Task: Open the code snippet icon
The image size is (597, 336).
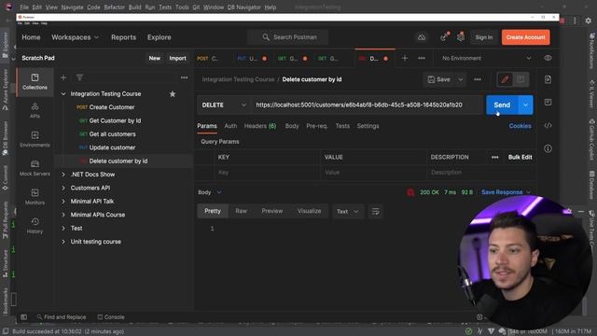Action: [548, 126]
